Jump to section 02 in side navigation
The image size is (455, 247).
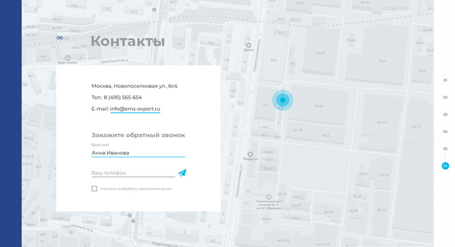(445, 97)
